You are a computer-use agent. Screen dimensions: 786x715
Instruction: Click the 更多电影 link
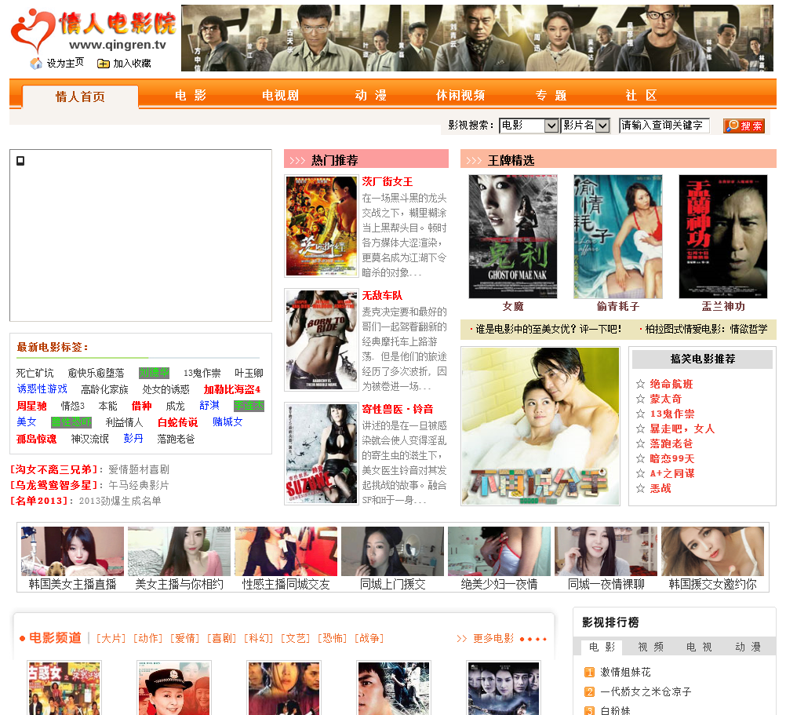(493, 638)
